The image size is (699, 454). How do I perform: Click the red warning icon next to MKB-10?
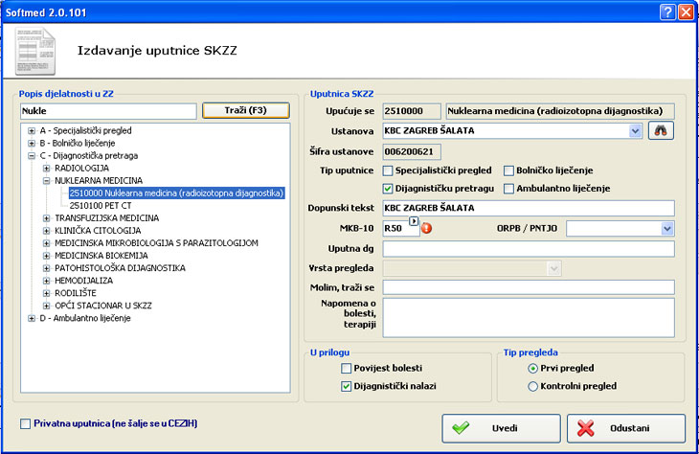[426, 229]
